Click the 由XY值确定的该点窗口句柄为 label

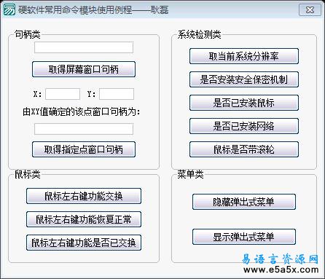coord(82,111)
